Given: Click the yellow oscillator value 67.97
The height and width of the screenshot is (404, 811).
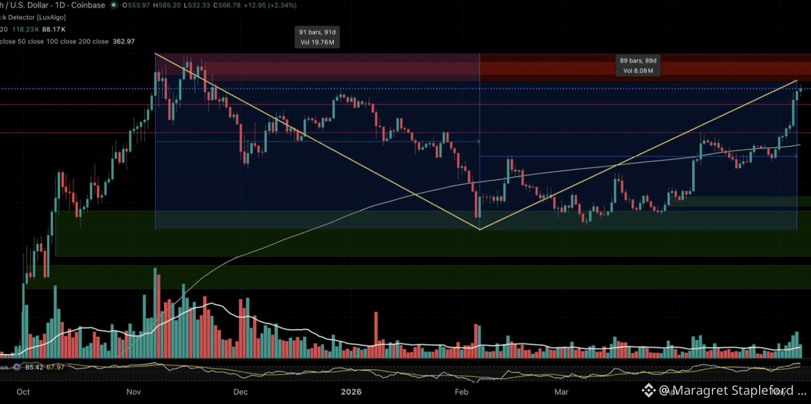Looking at the screenshot, I should [56, 367].
